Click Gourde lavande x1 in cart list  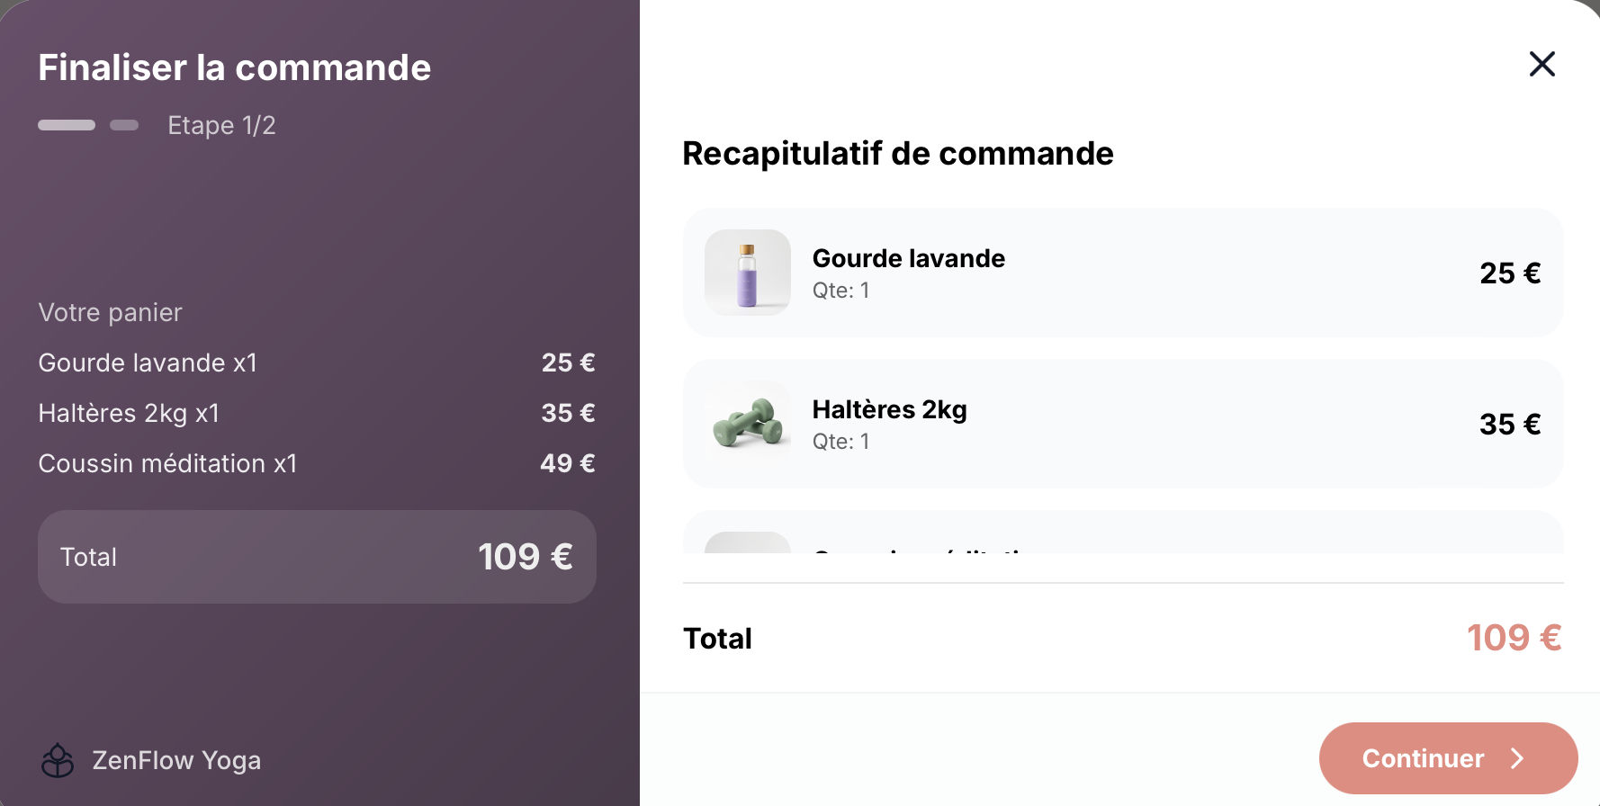coord(148,363)
